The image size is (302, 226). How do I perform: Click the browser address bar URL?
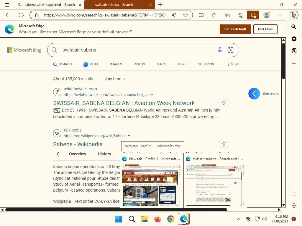pos(105,15)
